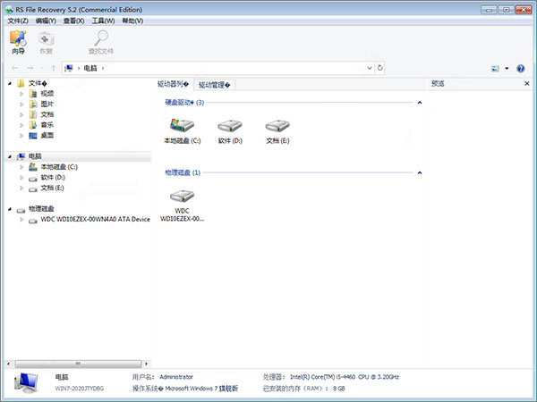Open the 帮助(V) menu
Viewport: 537px width, 402px height.
132,21
